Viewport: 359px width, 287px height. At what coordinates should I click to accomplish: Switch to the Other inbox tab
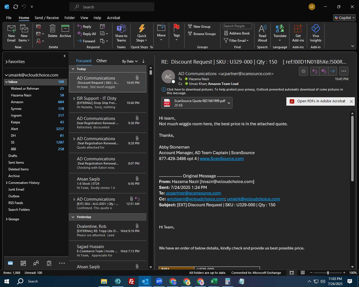(x=102, y=61)
